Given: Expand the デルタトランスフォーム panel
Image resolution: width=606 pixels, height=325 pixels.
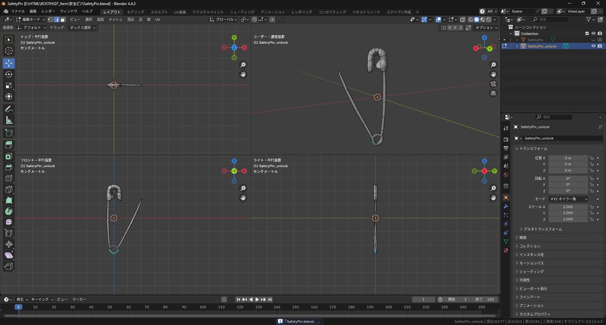Looking at the screenshot, I should (543, 229).
